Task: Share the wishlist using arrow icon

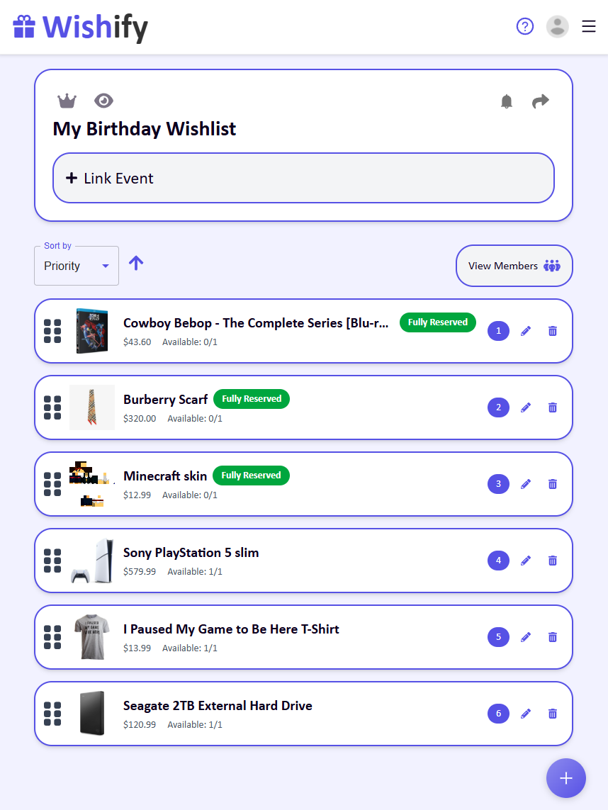Action: click(541, 101)
